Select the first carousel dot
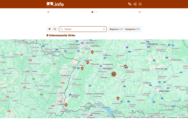The image size is (188, 124). pyautogui.click(x=92, y=12)
